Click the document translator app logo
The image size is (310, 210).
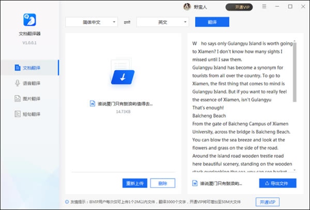point(29,20)
